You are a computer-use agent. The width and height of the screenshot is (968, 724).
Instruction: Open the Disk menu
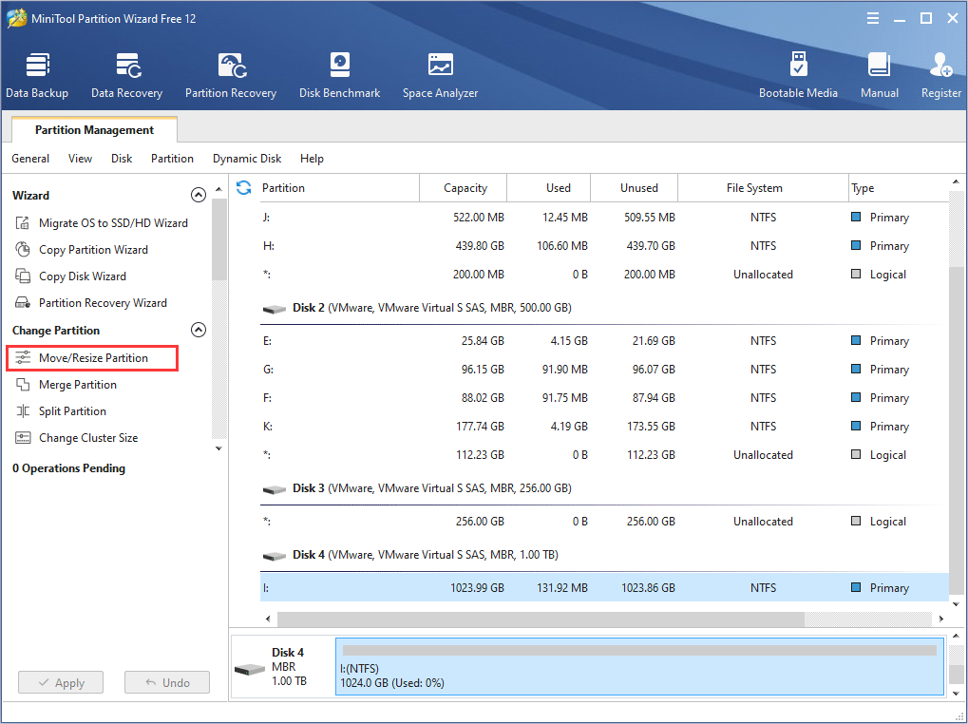(x=122, y=159)
